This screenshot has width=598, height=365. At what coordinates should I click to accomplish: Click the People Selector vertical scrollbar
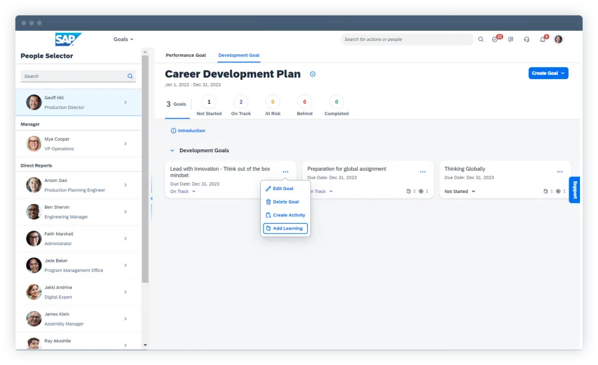145,167
